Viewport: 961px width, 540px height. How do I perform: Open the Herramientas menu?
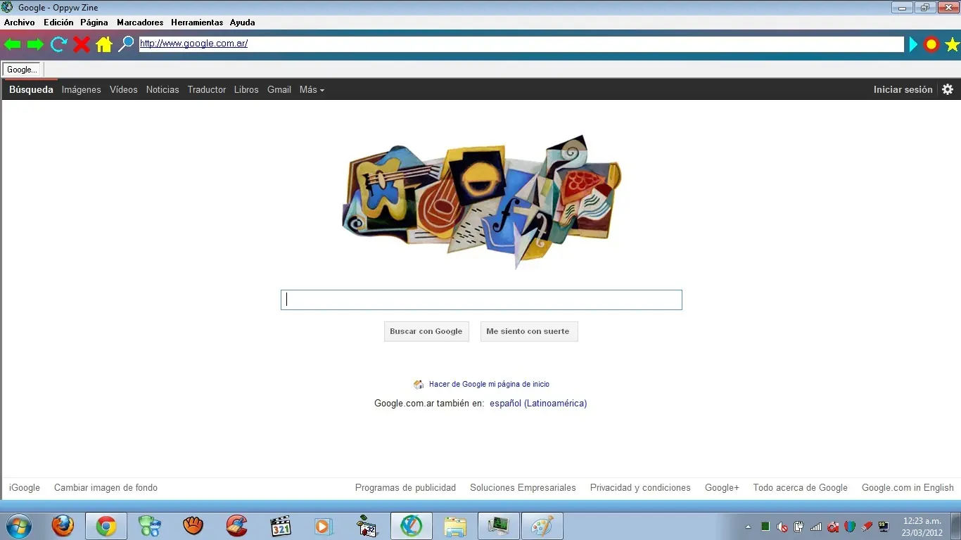click(196, 22)
